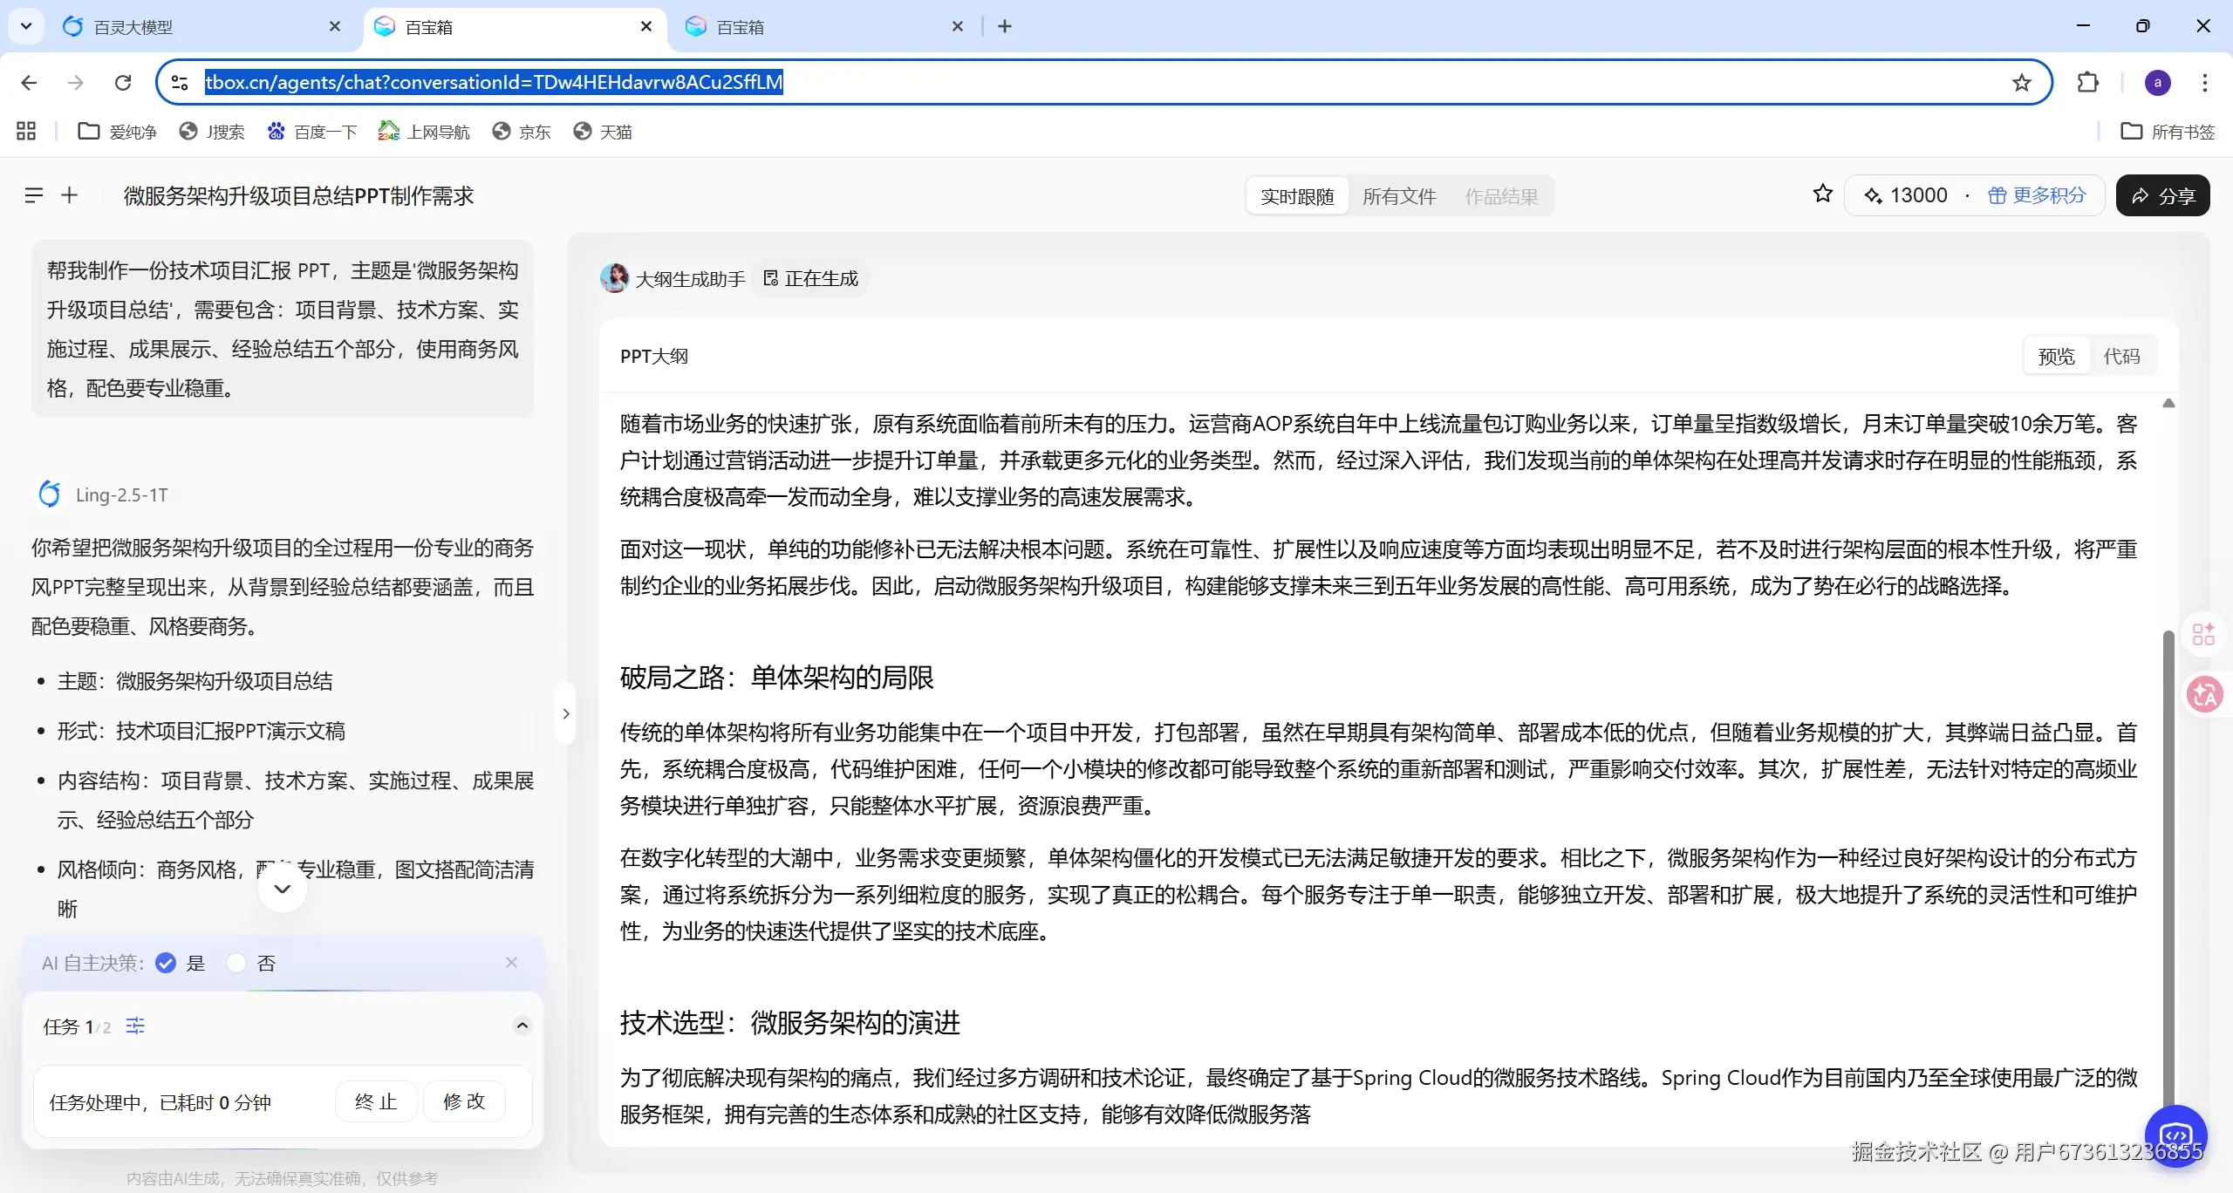The width and height of the screenshot is (2233, 1193).
Task: Select 是 for AI自主决策
Action: pyautogui.click(x=166, y=963)
